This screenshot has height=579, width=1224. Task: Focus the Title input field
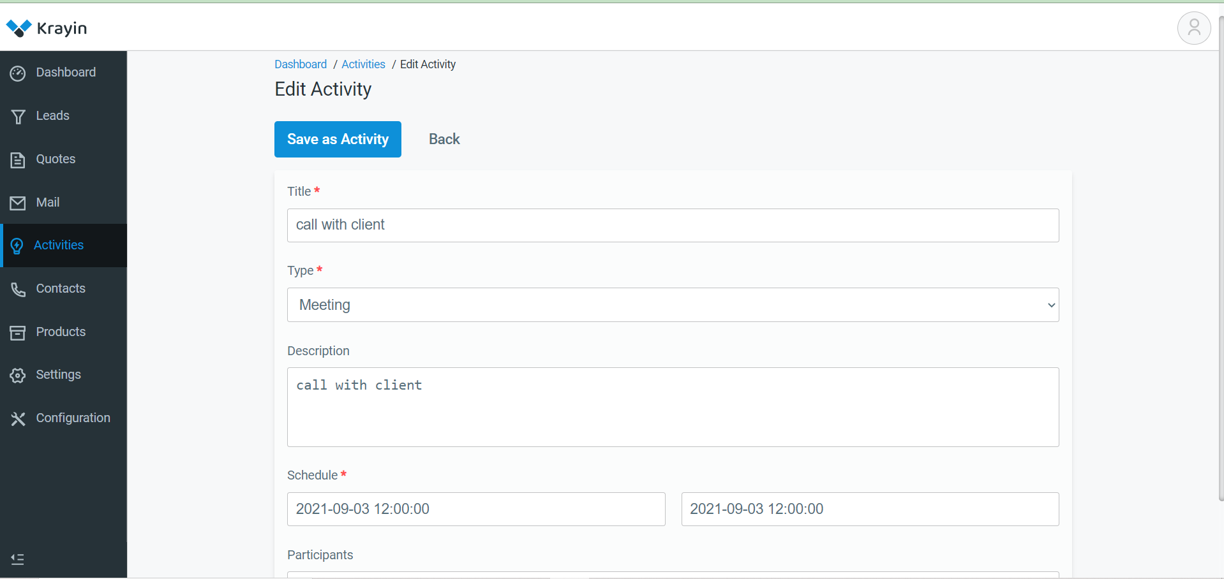click(673, 225)
